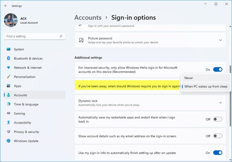Click the ACK profile picture
The width and height of the screenshot is (232, 162).
11,20
